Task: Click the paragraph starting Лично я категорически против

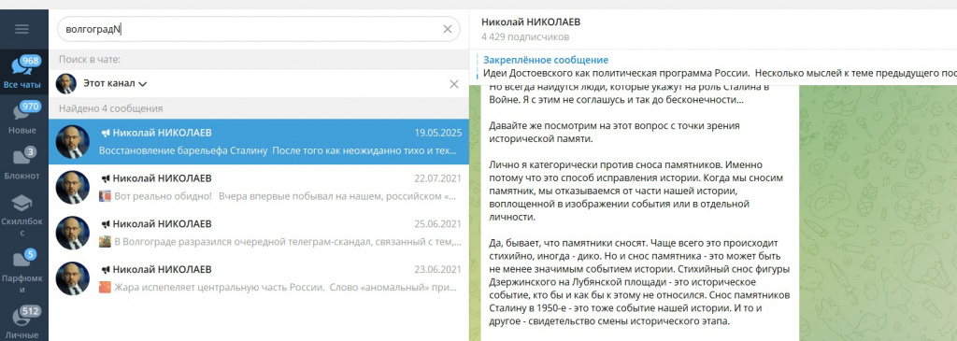Action: point(636,191)
